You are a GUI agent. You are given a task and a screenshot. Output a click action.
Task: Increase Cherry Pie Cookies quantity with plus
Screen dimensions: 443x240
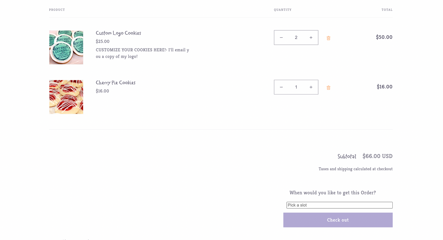[x=311, y=87]
